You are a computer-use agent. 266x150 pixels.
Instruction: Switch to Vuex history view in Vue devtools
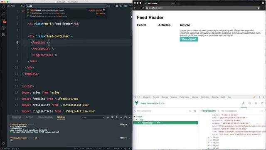coord(250,103)
